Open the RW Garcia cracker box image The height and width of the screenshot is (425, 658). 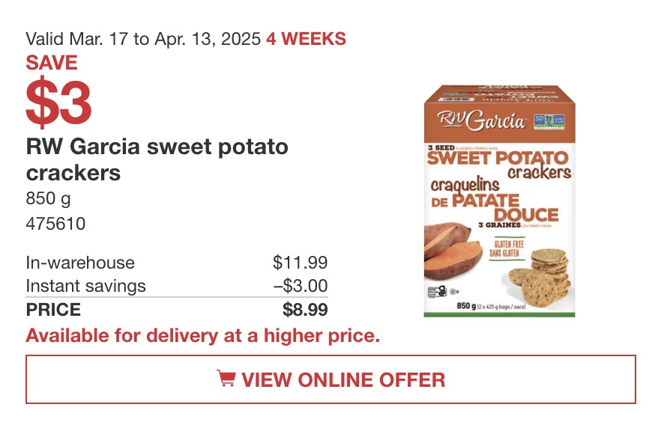pos(499,201)
